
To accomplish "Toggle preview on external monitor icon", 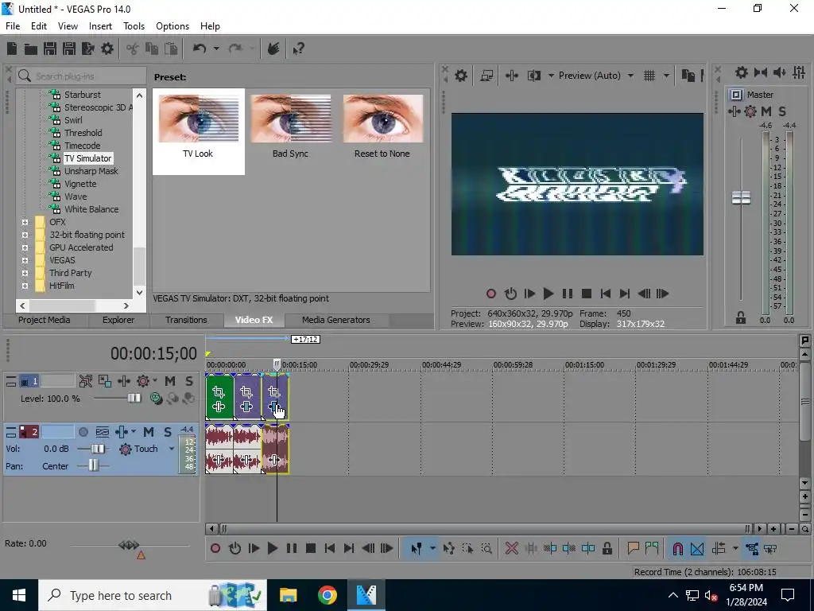I will click(x=487, y=76).
